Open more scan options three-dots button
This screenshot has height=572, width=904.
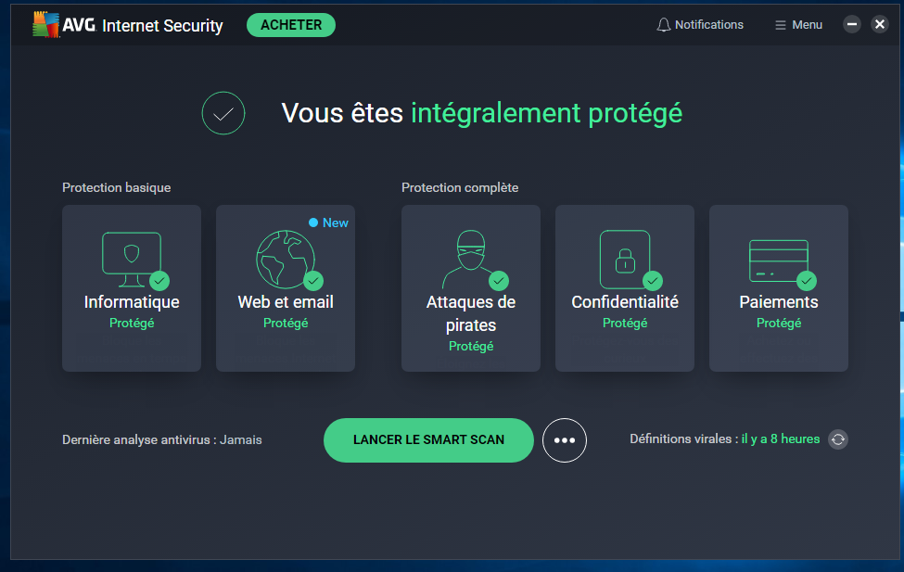(x=565, y=440)
